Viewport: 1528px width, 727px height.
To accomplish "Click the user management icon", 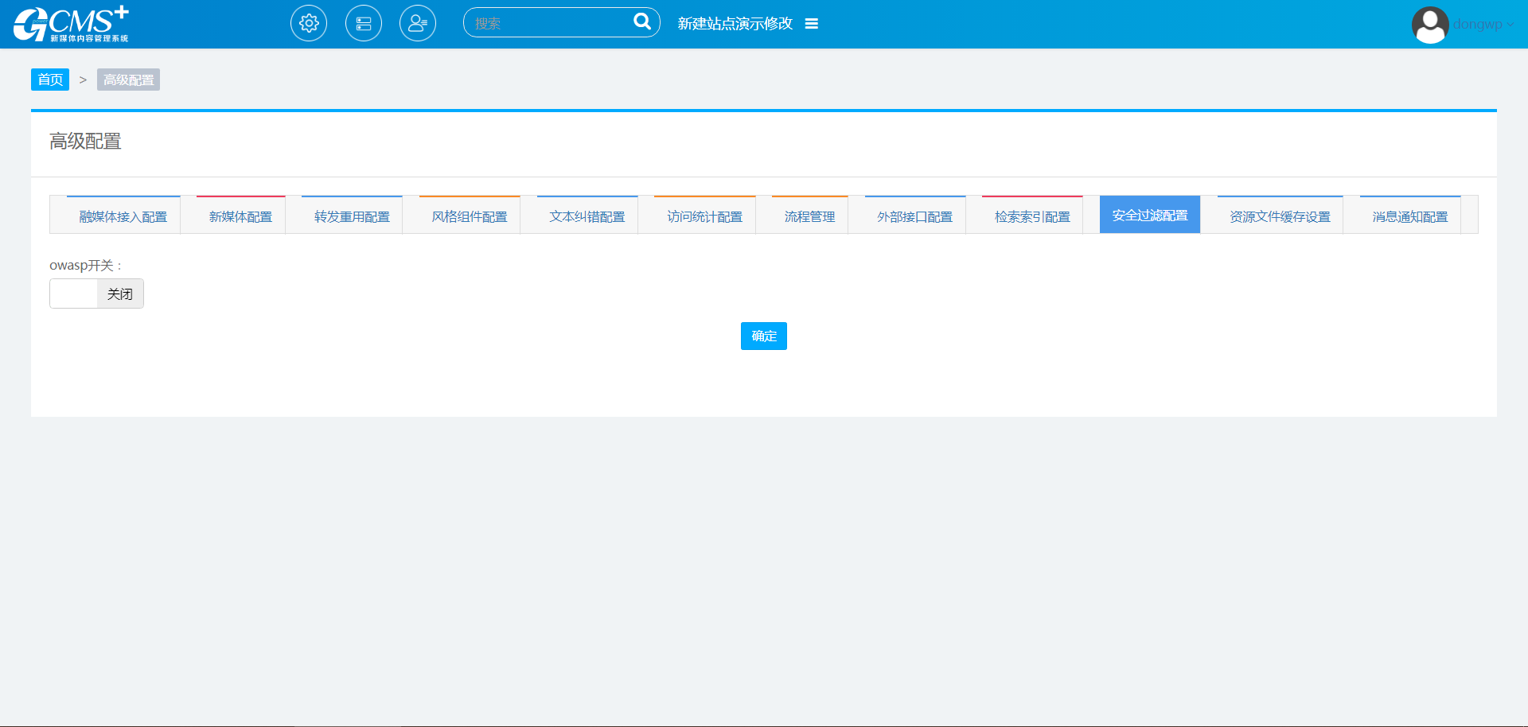I will 418,24.
